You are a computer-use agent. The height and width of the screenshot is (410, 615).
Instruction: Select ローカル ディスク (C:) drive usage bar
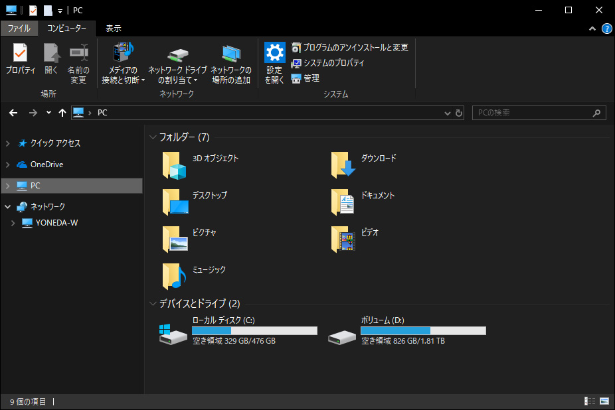click(x=254, y=330)
